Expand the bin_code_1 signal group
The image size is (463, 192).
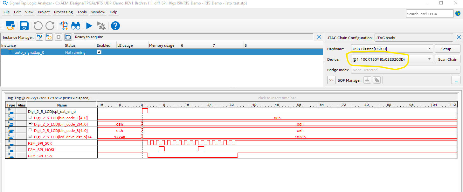coord(30,118)
